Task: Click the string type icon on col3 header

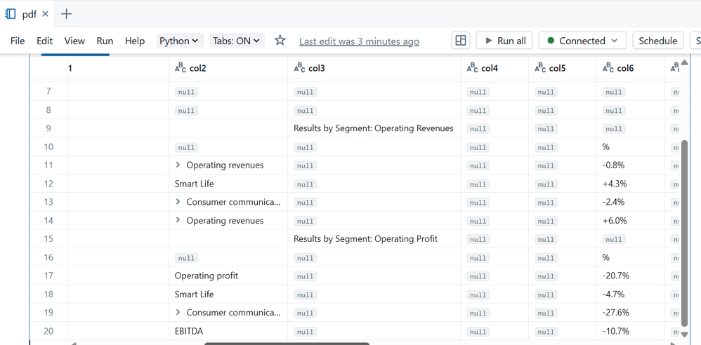Action: [x=299, y=68]
